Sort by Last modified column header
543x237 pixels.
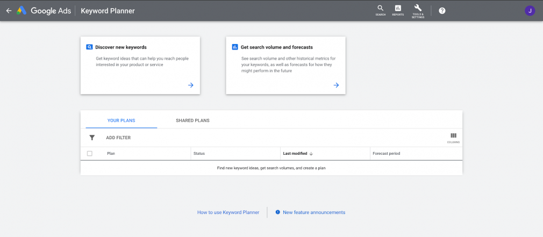pos(295,154)
